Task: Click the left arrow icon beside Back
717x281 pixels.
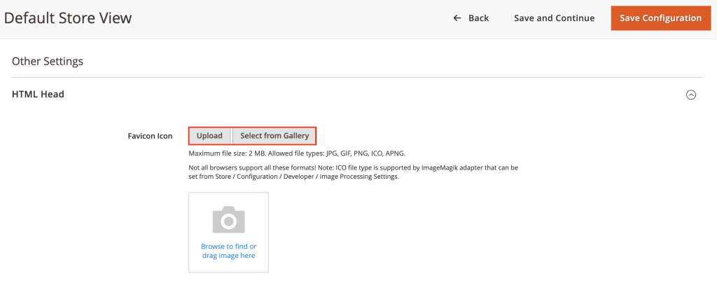Action: click(457, 18)
